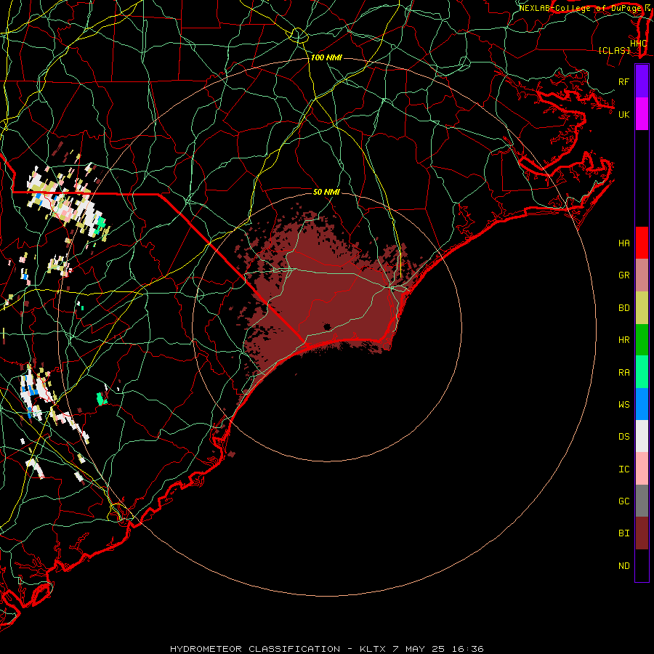Screen dimensions: 654x654
Task: Click the UK legend label
Action: (x=623, y=114)
